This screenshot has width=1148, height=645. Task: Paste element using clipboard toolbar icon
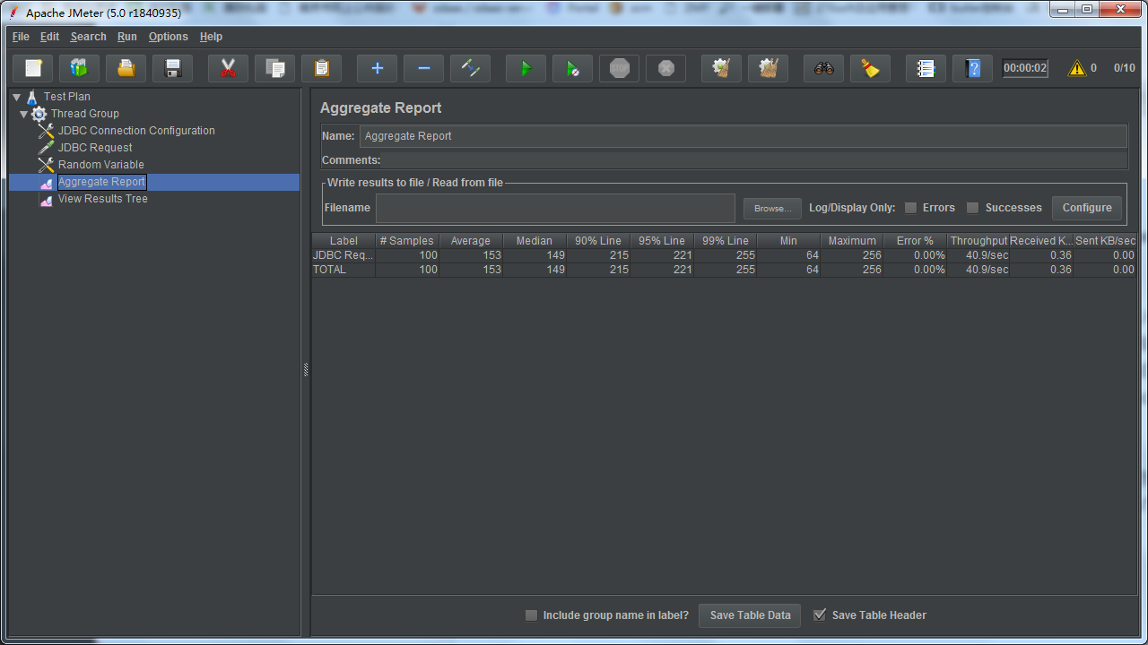click(322, 68)
